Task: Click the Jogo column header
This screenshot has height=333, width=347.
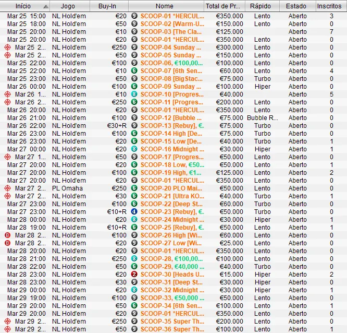Action: point(68,6)
